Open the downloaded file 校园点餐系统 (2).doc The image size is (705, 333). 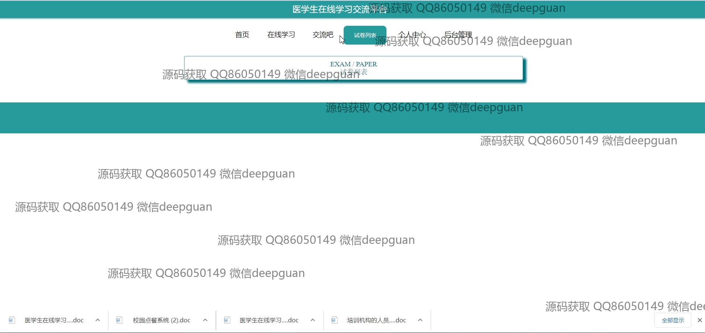coord(161,320)
